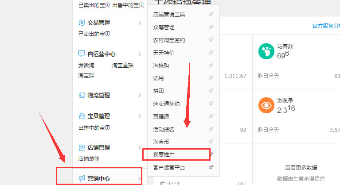Screen dimensions: 340x185
Task: Click the 浏览量 label
Action: point(285,100)
